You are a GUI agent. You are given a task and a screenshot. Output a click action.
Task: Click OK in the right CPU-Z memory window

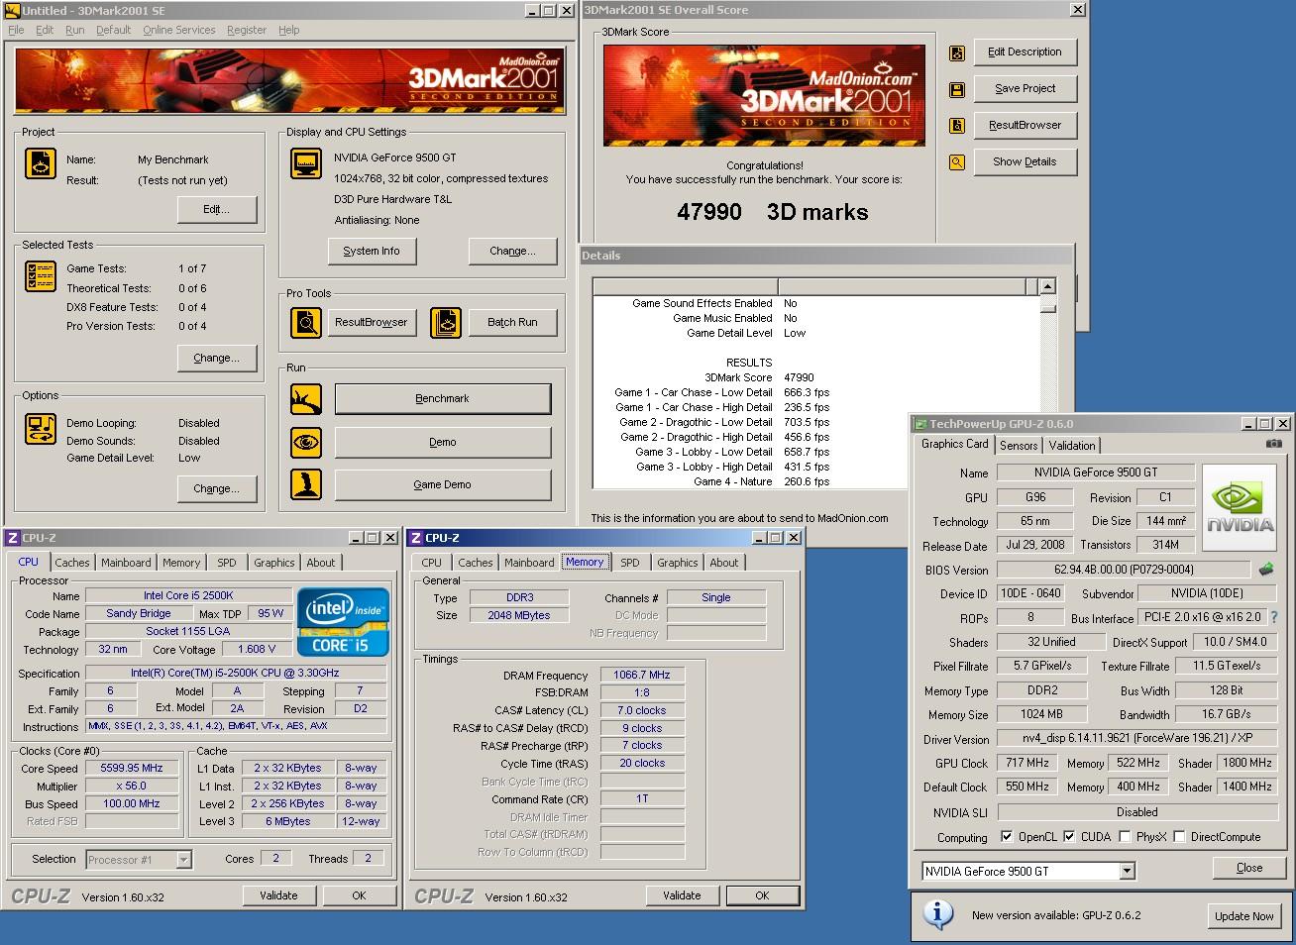click(762, 895)
